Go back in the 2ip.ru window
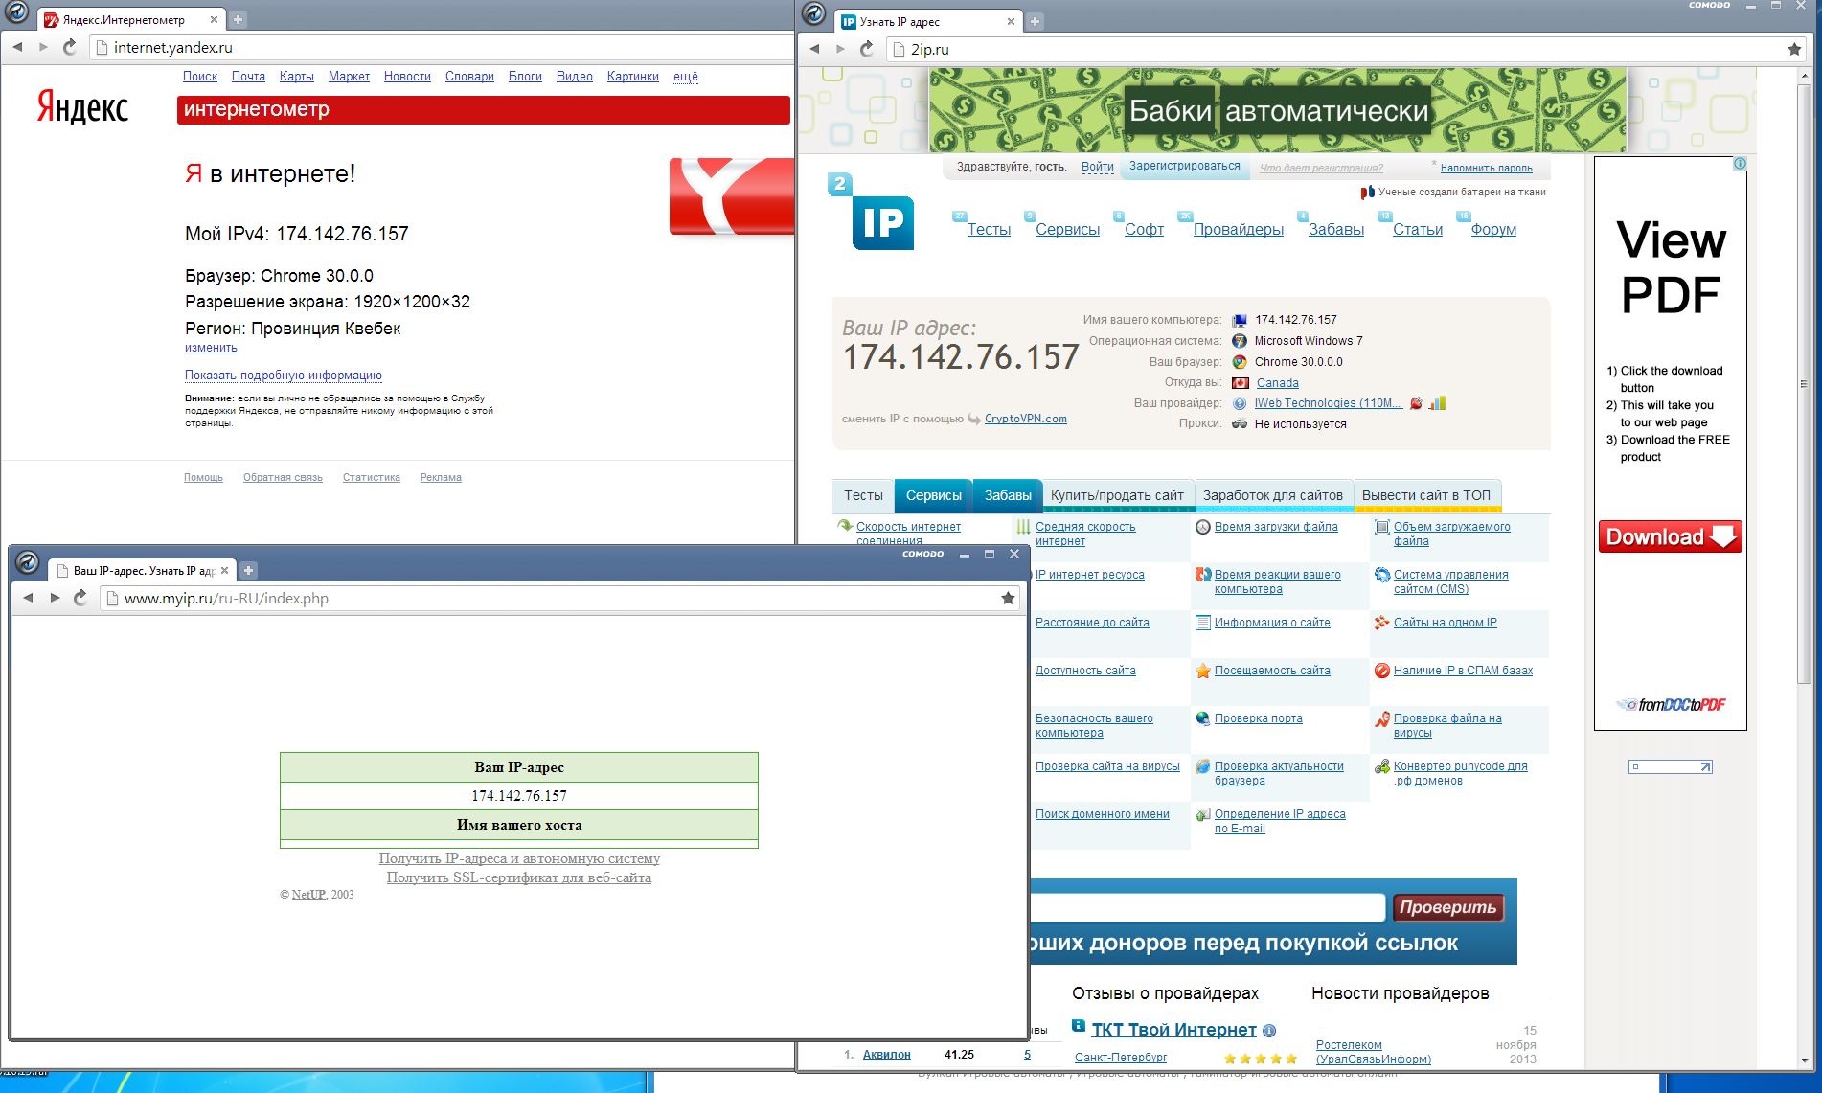 pos(814,49)
